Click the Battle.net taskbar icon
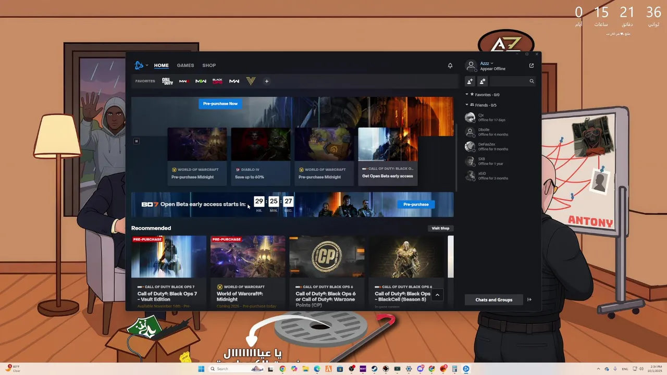This screenshot has height=375, width=667. click(x=466, y=369)
